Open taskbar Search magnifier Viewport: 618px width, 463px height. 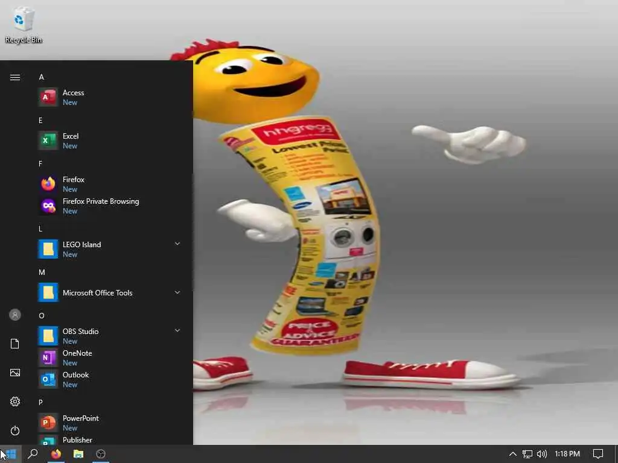click(33, 454)
